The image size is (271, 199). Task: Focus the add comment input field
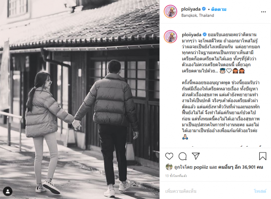[x=207, y=191]
